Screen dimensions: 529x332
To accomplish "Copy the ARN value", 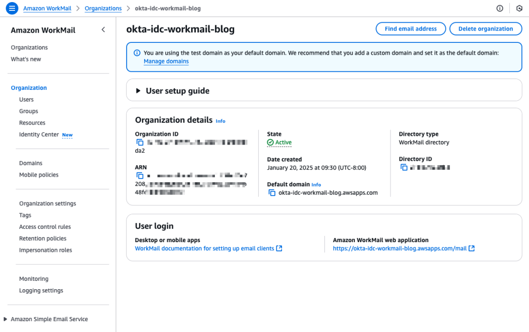I will point(139,176).
